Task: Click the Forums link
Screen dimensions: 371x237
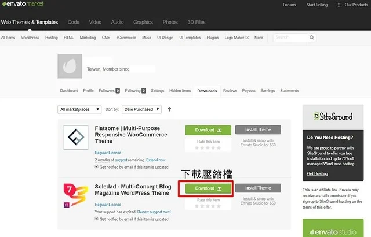Action: tap(289, 5)
